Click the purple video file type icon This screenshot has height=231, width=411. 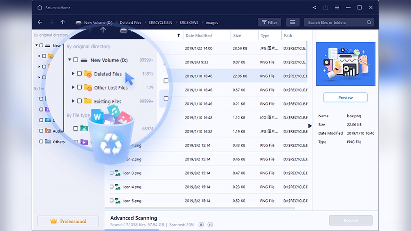point(47,109)
